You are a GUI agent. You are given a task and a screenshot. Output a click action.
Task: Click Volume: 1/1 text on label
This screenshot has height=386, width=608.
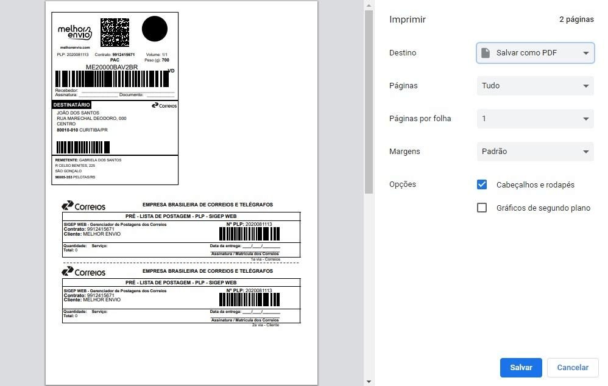(x=157, y=55)
